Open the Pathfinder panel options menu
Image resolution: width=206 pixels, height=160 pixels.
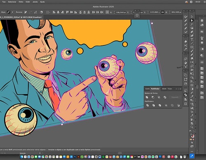click(x=180, y=89)
